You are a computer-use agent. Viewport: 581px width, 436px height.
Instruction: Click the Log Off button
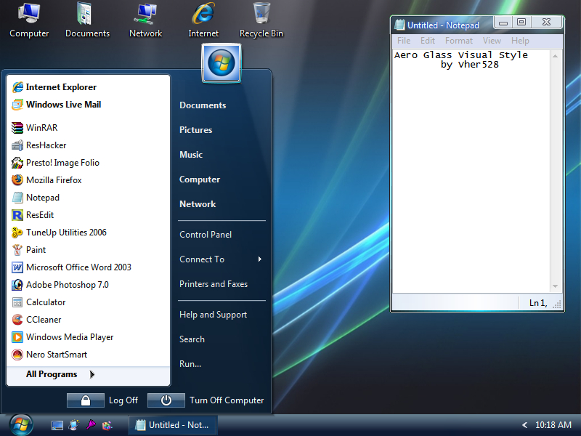(85, 400)
